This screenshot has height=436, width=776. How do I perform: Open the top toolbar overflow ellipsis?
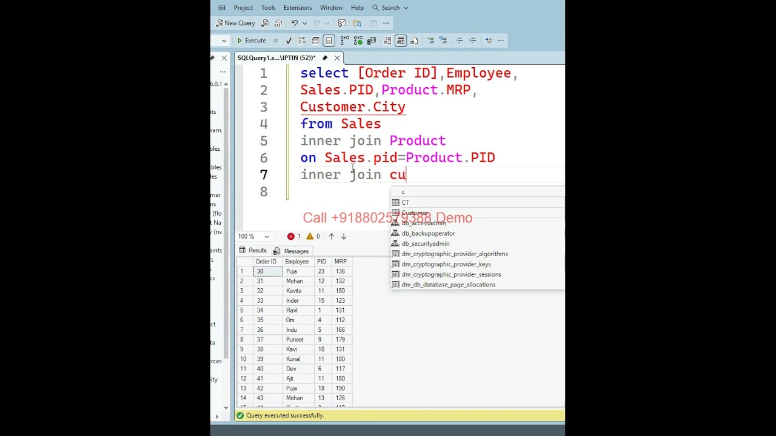(x=386, y=23)
